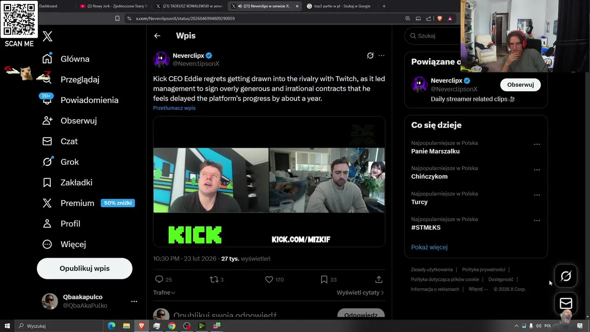
Task: Click share icon on the post
Action: click(378, 279)
